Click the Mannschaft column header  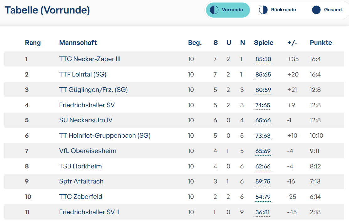click(x=78, y=43)
